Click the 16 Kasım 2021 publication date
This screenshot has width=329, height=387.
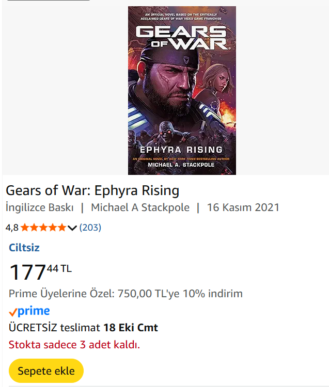pos(243,207)
